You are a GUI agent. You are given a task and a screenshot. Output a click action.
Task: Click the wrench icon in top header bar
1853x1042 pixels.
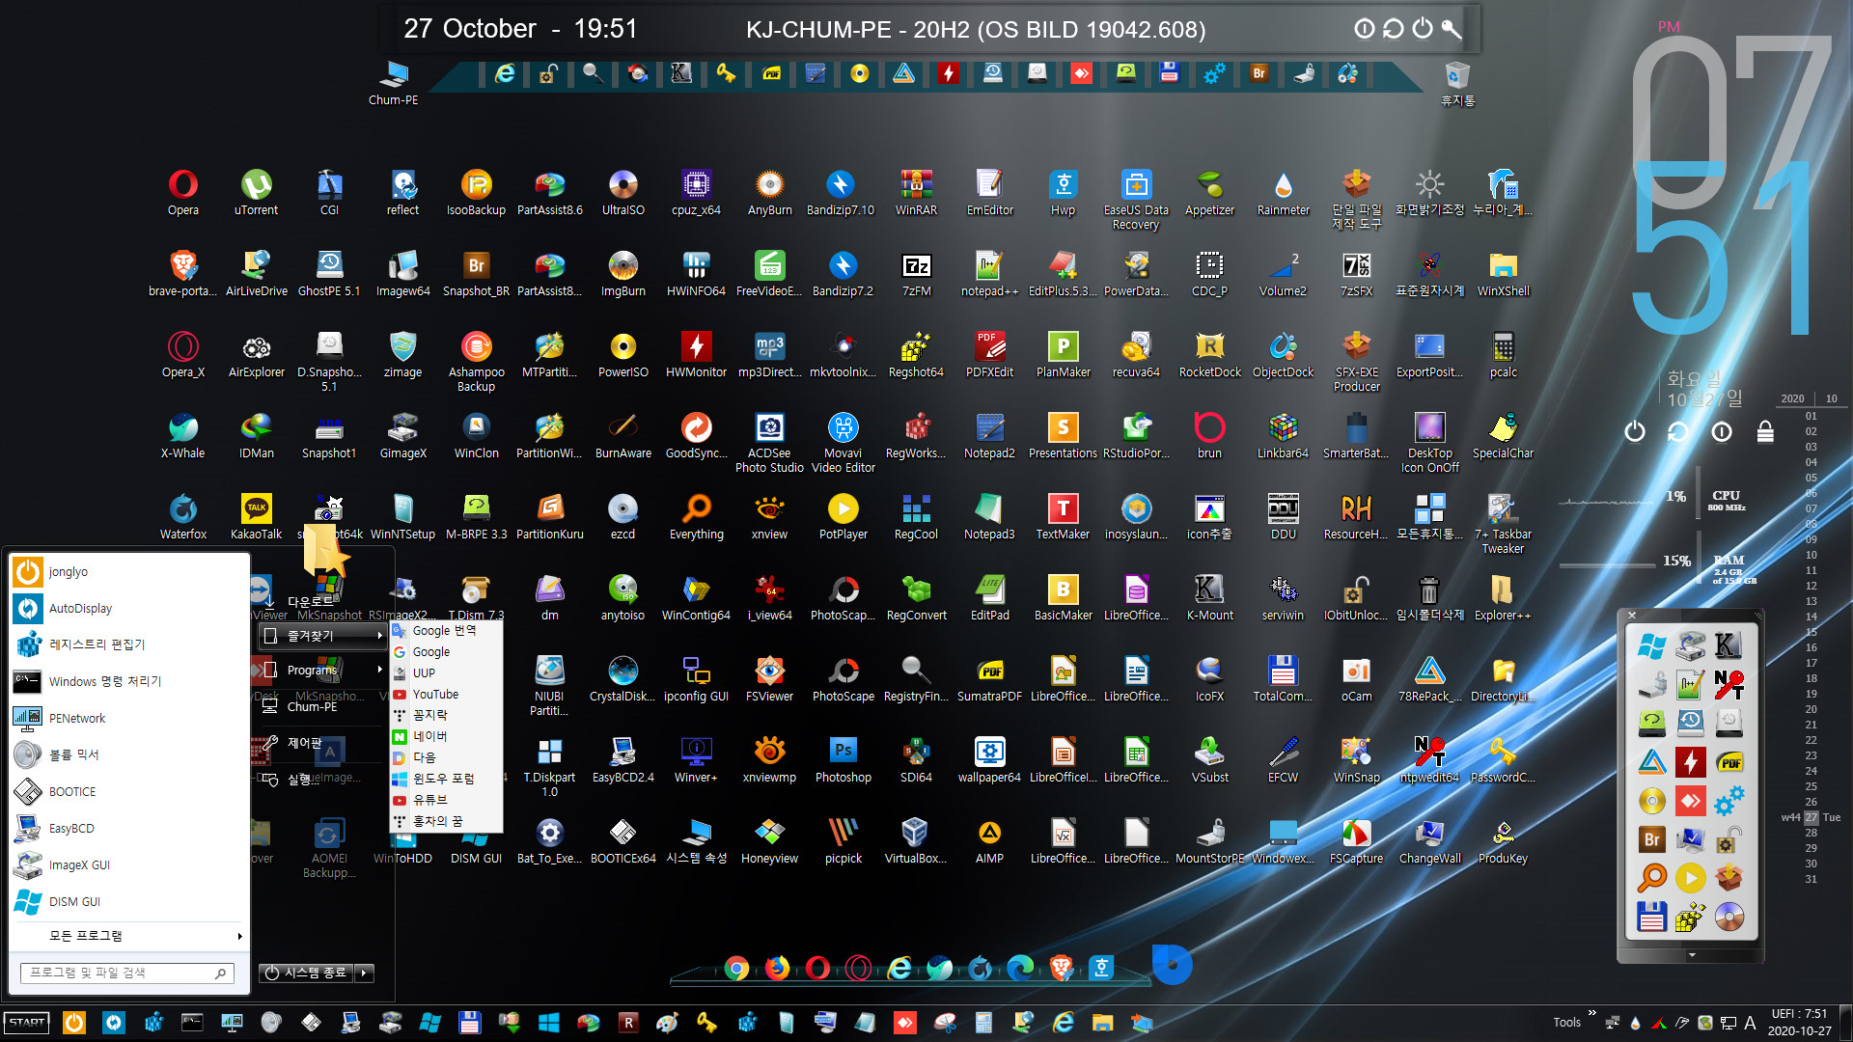[1452, 29]
